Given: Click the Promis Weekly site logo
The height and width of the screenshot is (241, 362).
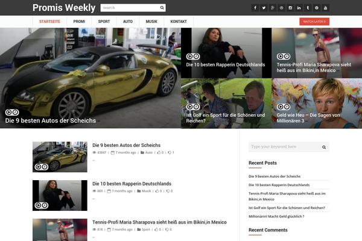Looking at the screenshot, I should (x=64, y=8).
